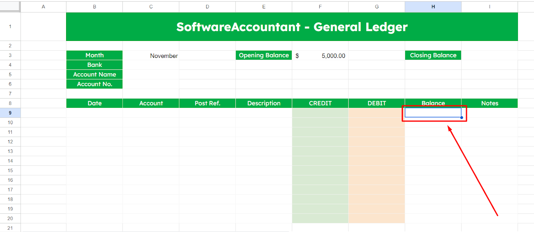Click the Account No. label cell
Image resolution: width=534 pixels, height=232 pixels.
point(94,84)
